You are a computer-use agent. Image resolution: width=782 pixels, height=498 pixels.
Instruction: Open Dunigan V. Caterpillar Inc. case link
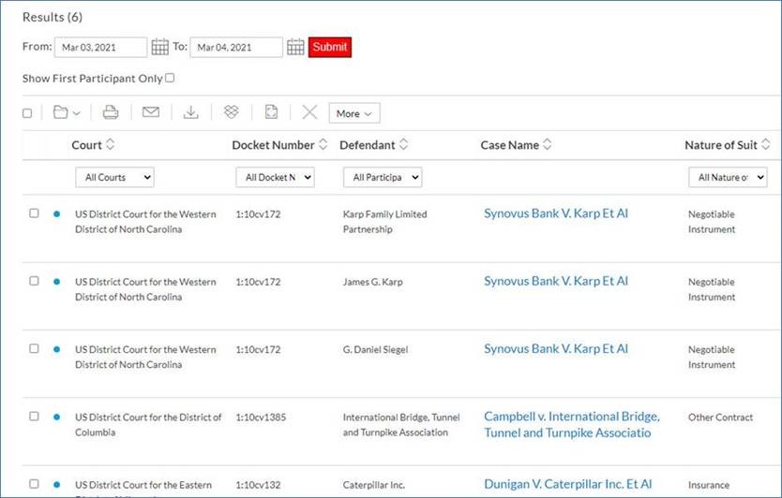(x=567, y=485)
